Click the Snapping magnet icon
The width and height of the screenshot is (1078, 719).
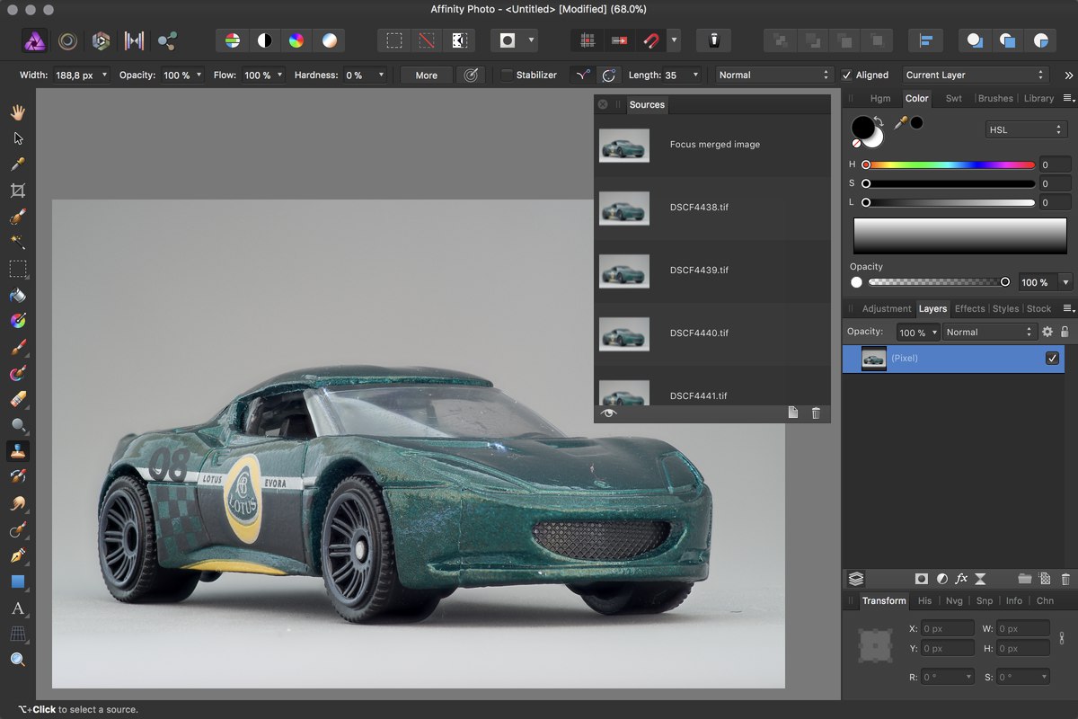(x=649, y=40)
